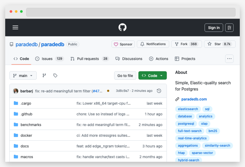Open the main branch dropdown
The height and width of the screenshot is (167, 245).
point(23,75)
